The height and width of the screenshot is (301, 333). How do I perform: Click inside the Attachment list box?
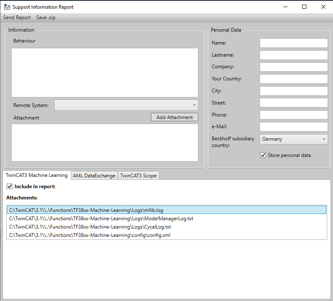coord(105,142)
